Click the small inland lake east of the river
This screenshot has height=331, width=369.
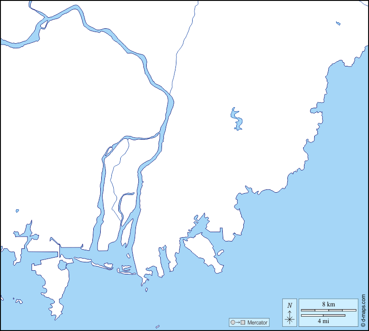point(236,119)
